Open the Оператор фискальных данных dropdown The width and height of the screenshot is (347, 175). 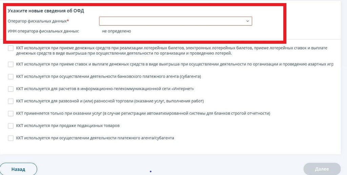click(175, 21)
